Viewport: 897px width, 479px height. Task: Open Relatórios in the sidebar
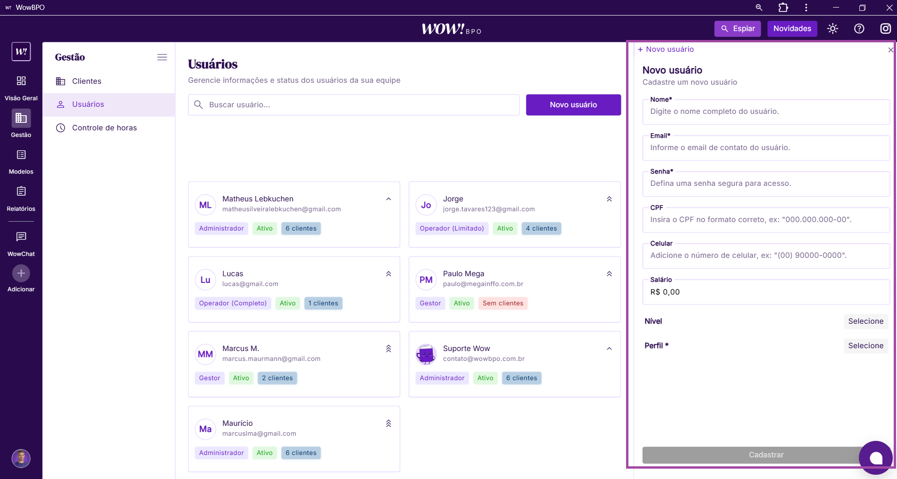tap(21, 192)
